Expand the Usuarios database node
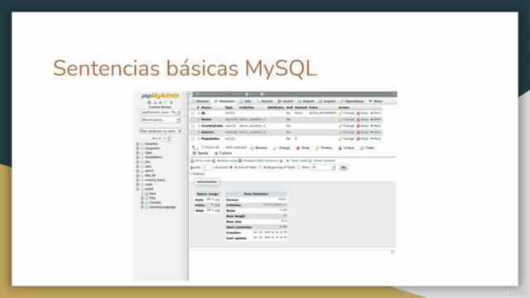This screenshot has height=298, width=530. click(x=138, y=144)
